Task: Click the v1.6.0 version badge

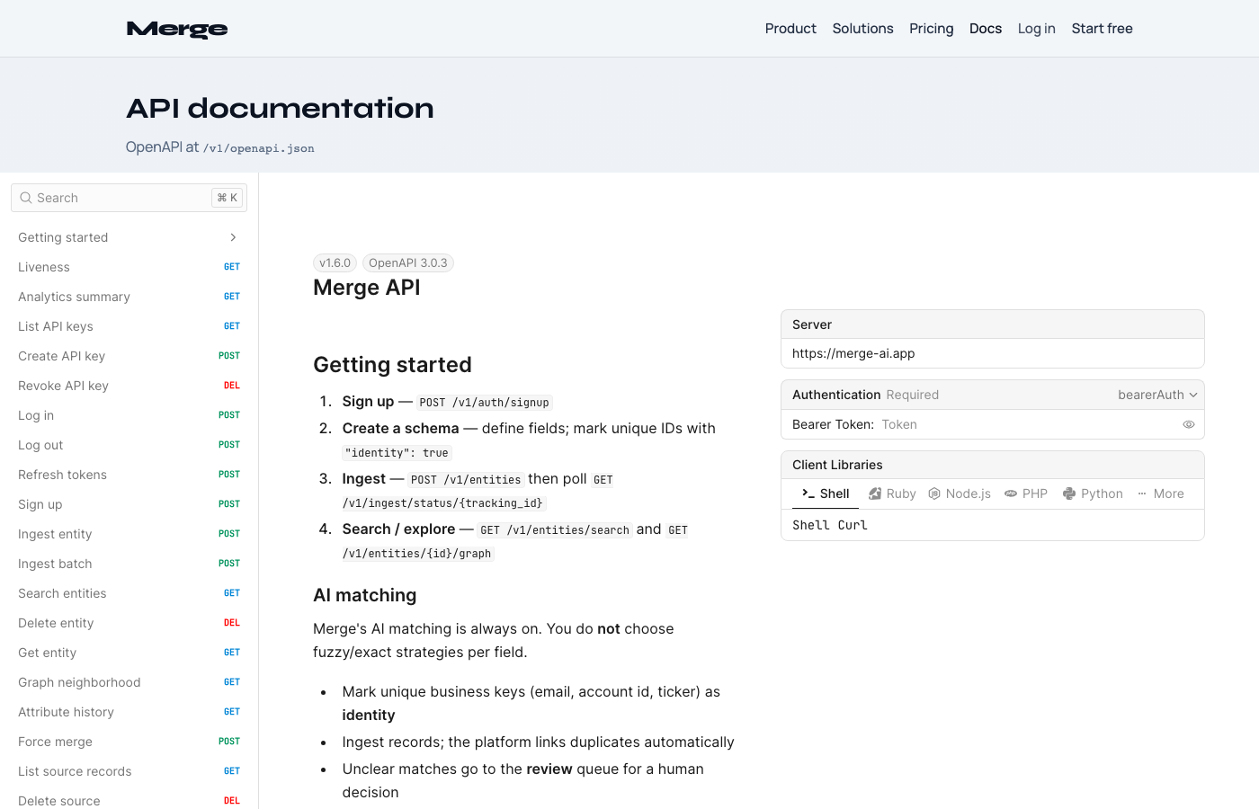Action: click(335, 263)
